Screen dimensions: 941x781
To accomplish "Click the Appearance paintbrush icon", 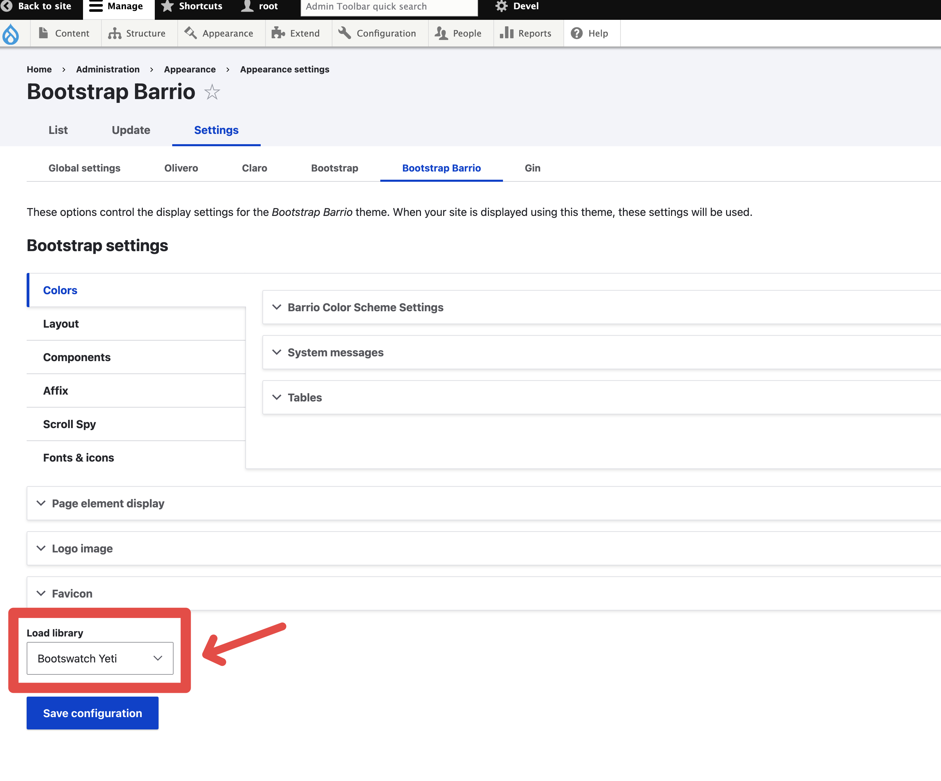I will pos(190,33).
